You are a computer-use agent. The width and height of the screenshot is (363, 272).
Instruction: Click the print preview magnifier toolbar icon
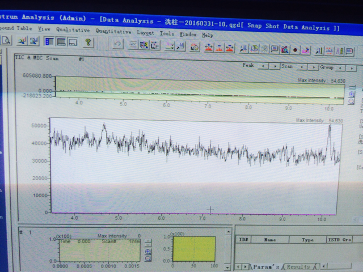[6, 40]
